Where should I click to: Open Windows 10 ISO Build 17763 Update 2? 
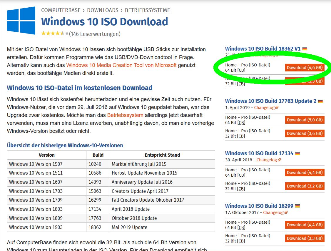coord(271,101)
